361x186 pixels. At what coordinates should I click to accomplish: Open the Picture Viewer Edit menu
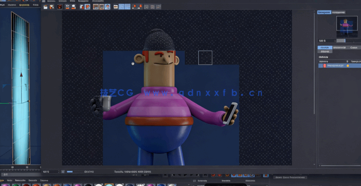pos(62,1)
